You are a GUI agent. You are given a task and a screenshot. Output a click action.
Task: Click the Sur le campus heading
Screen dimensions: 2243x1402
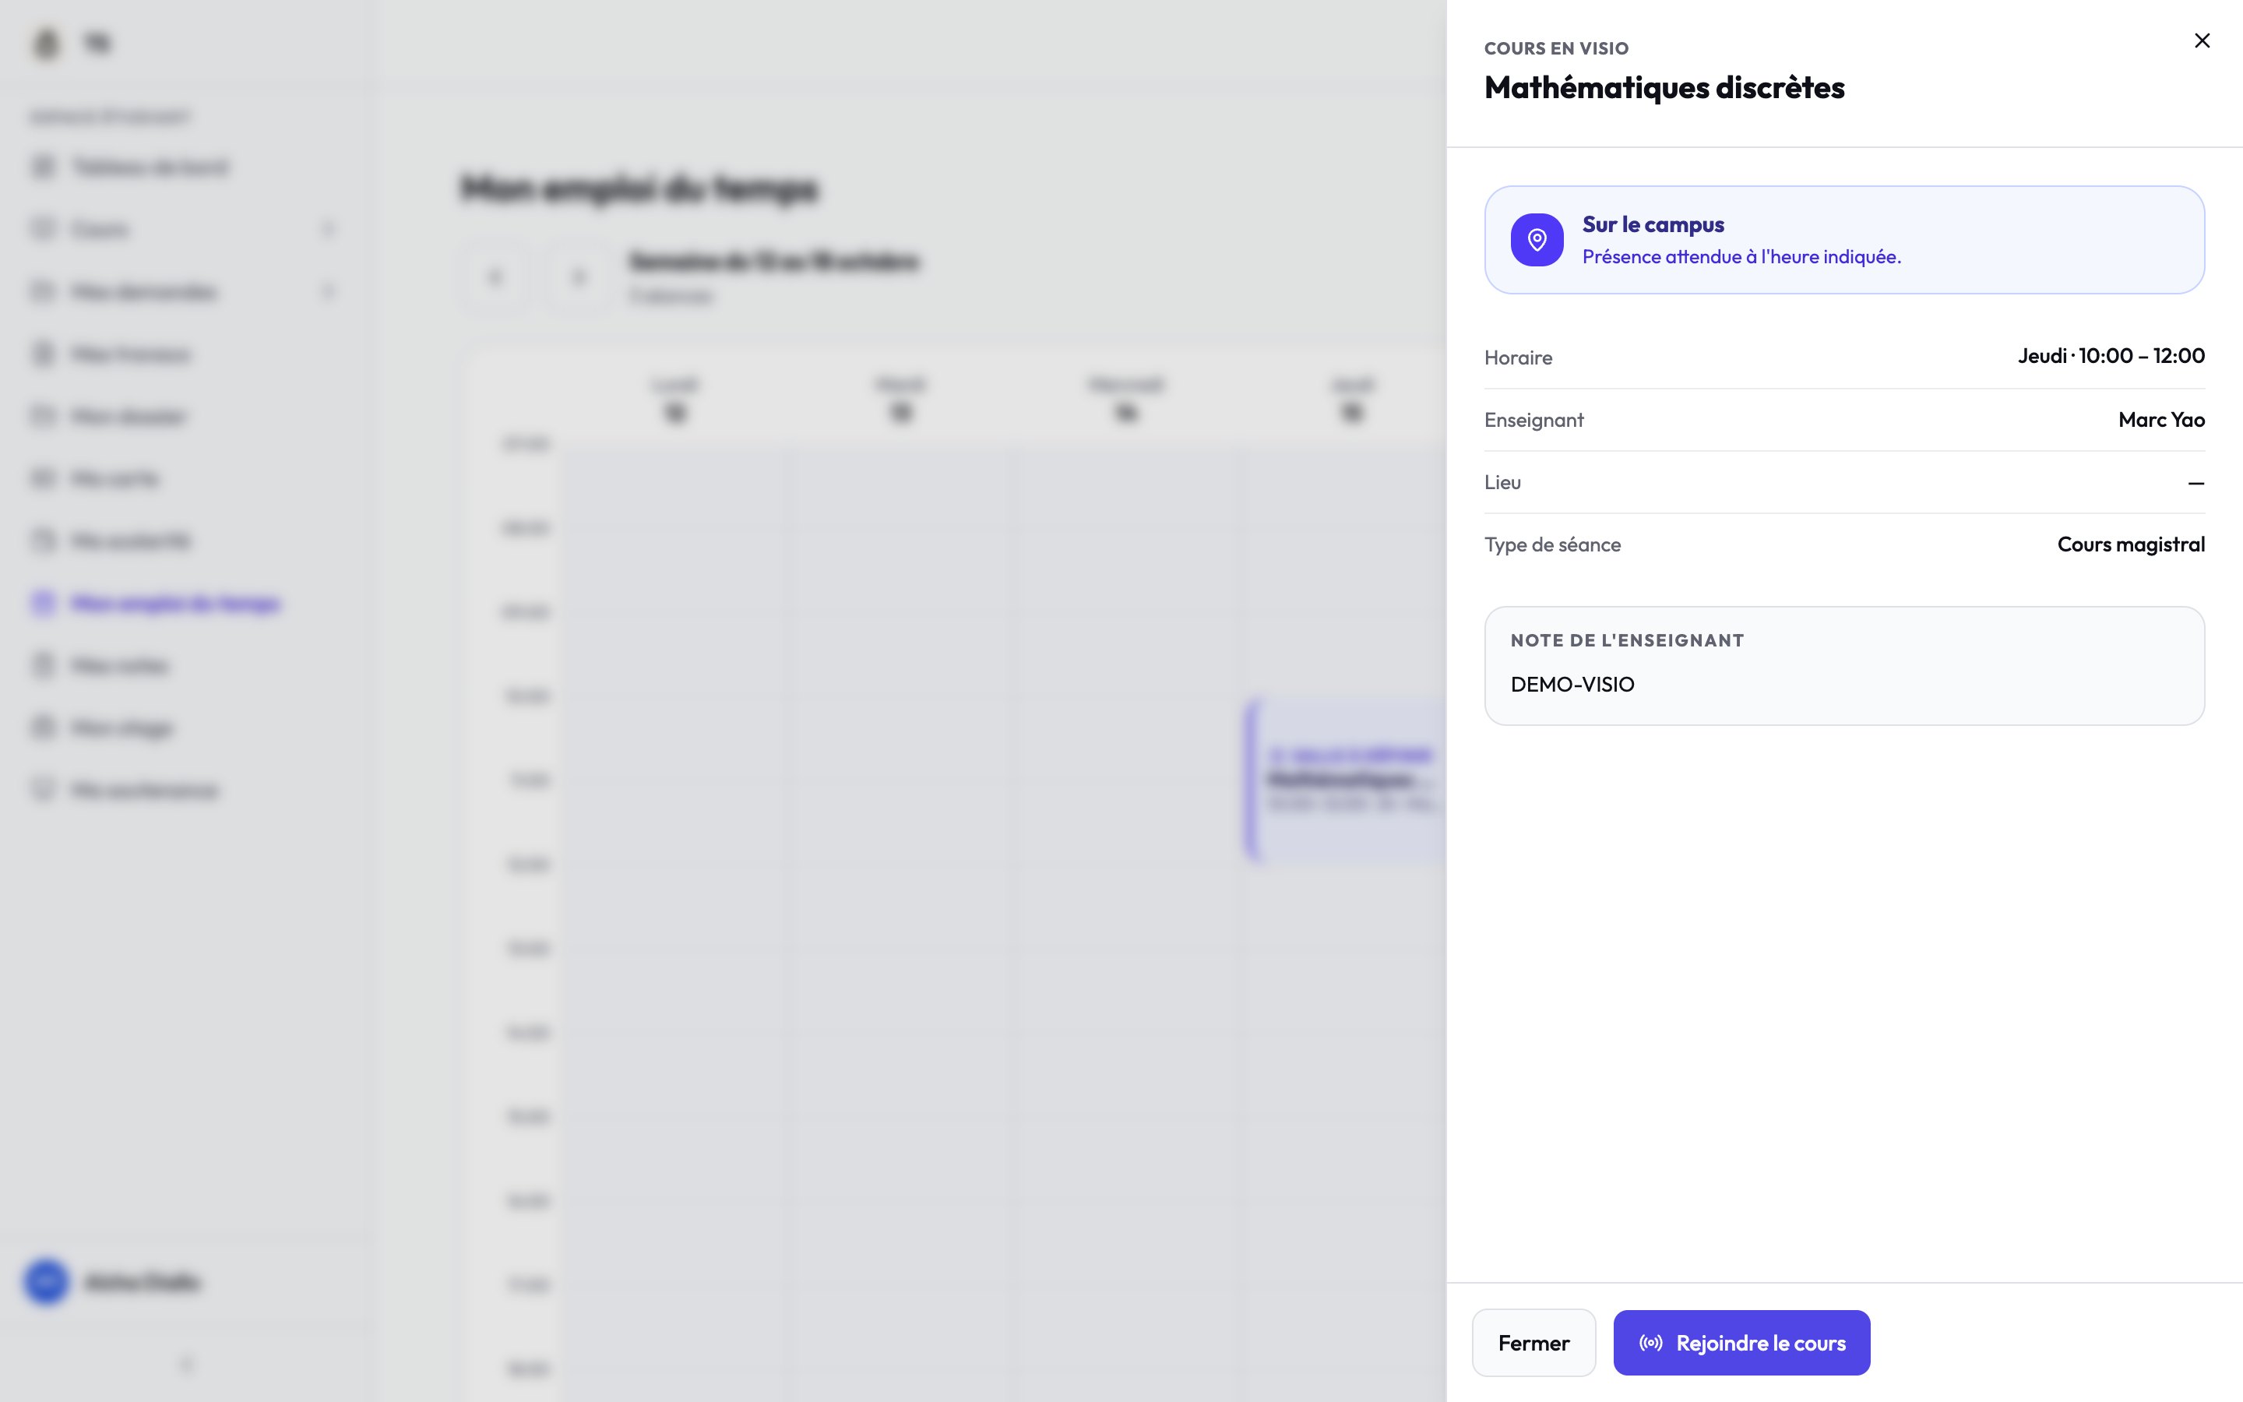click(x=1653, y=224)
